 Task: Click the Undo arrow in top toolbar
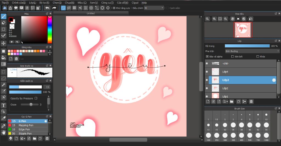click(x=47, y=8)
